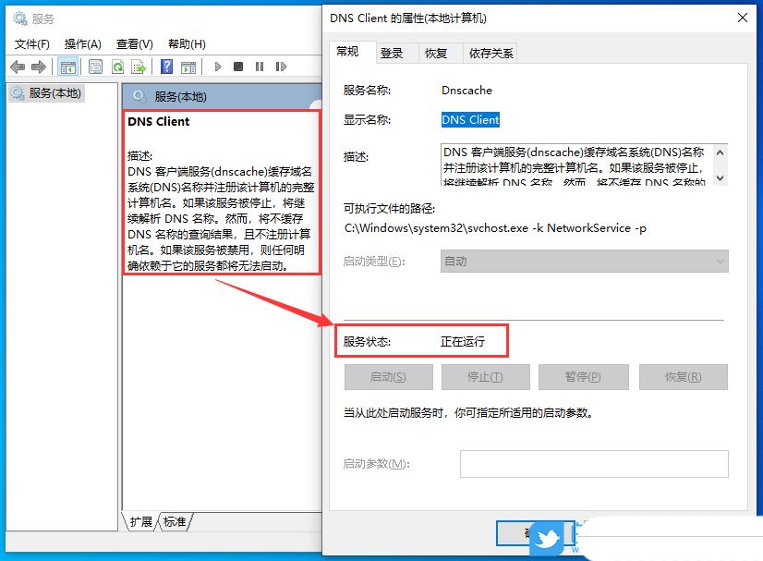Open the Properties toolbar icon
This screenshot has width=763, height=561.
pos(95,66)
